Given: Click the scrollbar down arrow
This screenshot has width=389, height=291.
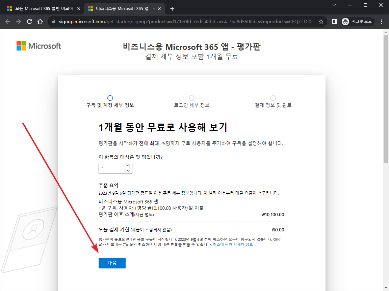Looking at the screenshot, I should 386,288.
